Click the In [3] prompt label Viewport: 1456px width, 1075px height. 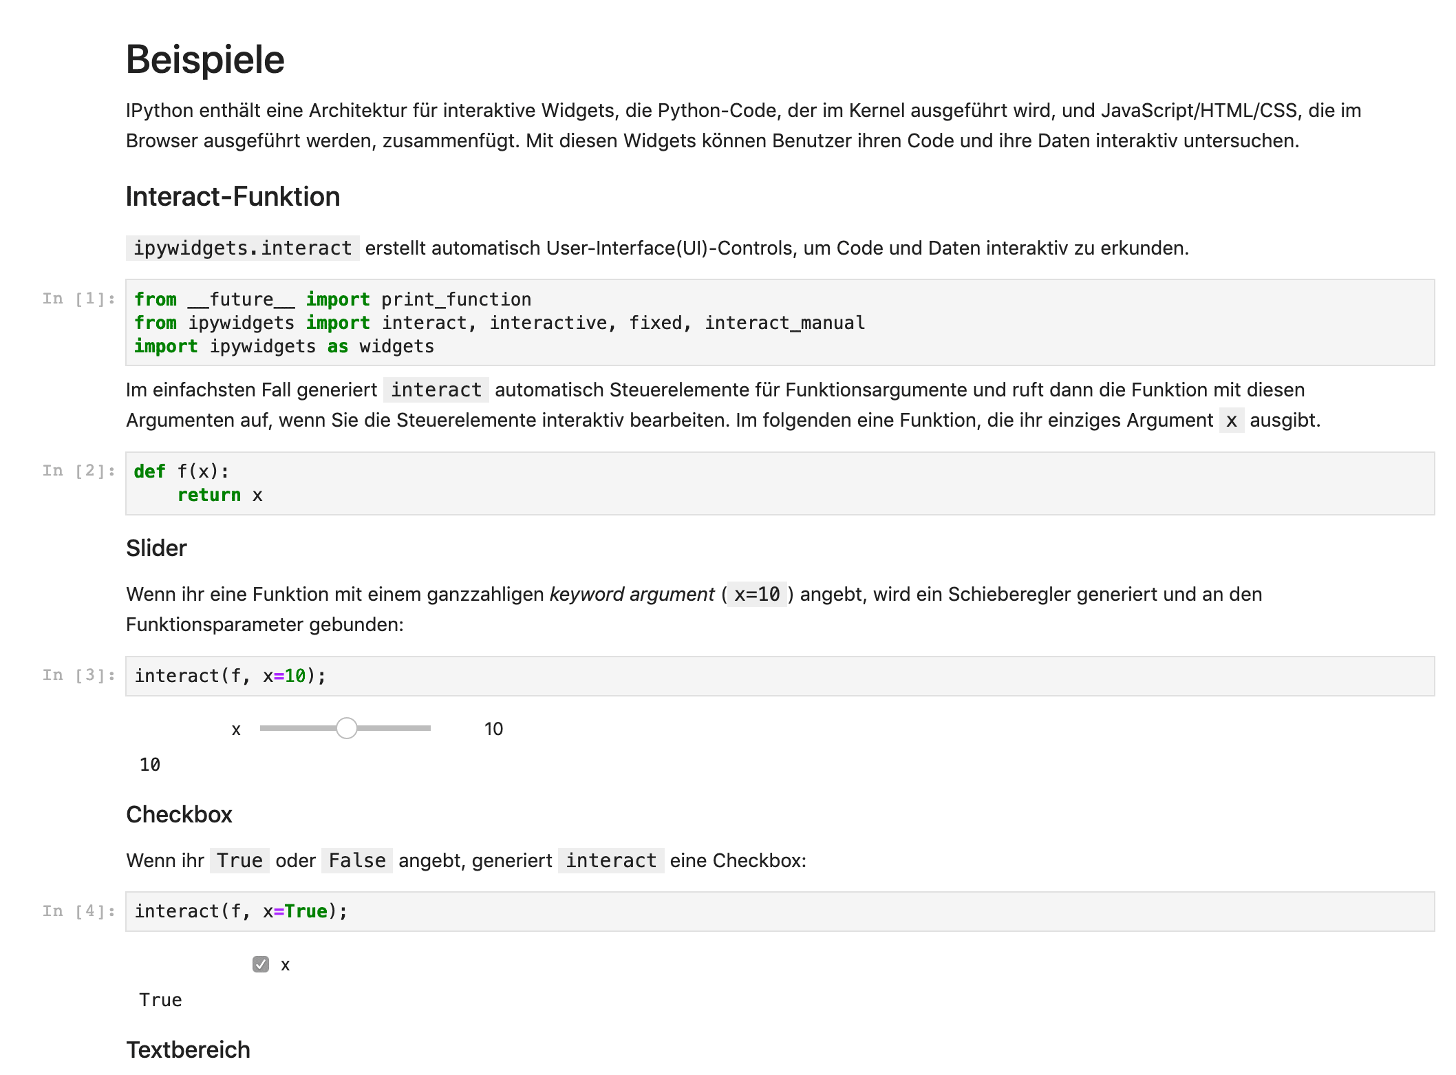[78, 675]
